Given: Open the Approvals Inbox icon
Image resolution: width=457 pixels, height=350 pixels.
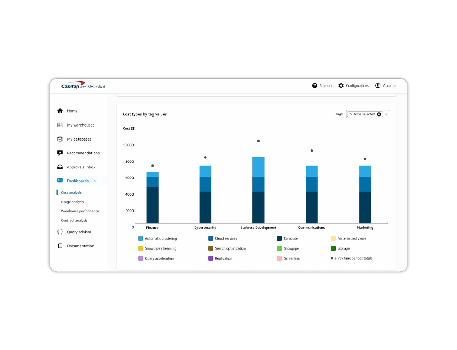Looking at the screenshot, I should click(60, 167).
